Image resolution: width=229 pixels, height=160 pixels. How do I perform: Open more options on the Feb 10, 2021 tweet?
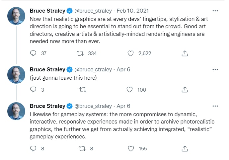[215, 10]
